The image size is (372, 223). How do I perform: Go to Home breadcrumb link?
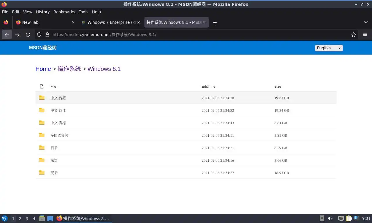click(43, 69)
